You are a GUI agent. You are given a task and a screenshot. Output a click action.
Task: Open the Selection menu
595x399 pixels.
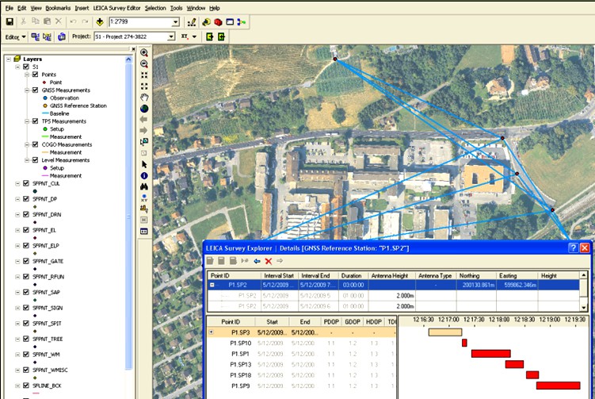pyautogui.click(x=155, y=8)
